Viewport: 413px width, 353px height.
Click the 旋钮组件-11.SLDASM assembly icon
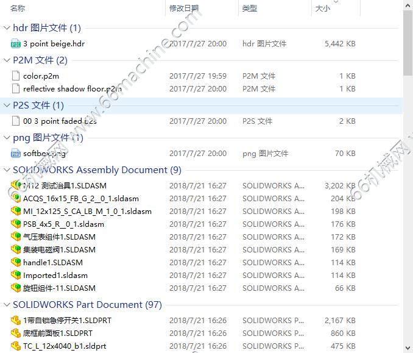coord(16,288)
